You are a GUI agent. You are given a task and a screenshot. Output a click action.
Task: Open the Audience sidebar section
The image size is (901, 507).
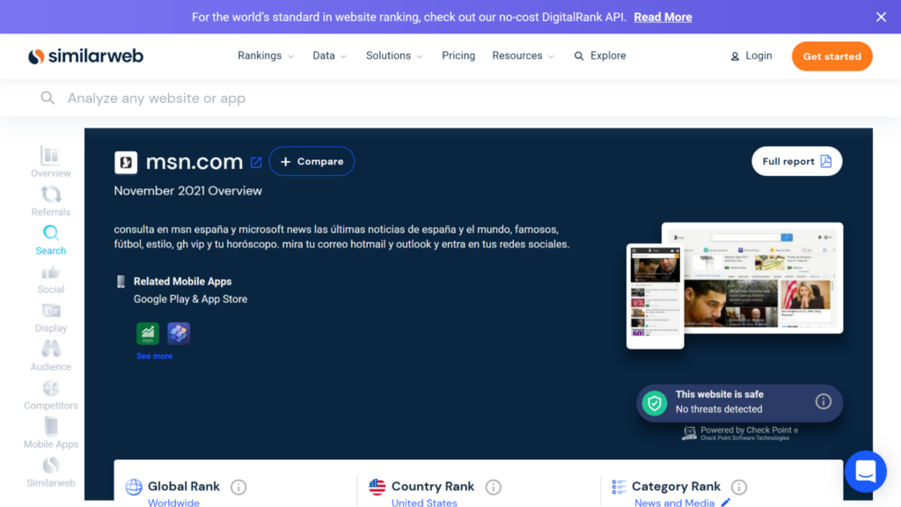(x=50, y=356)
